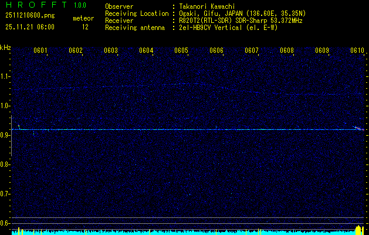The height and width of the screenshot is (235, 369).
Task: Click the 0605 time marker
Action: 181,51
